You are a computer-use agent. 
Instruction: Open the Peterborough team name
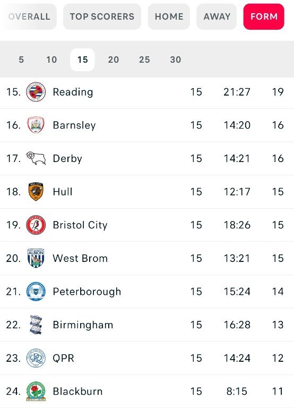[87, 292]
